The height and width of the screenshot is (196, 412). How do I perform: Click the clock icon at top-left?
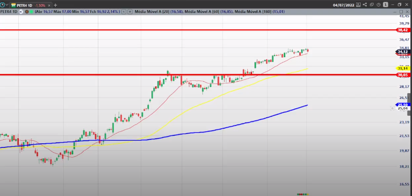coord(3,5)
